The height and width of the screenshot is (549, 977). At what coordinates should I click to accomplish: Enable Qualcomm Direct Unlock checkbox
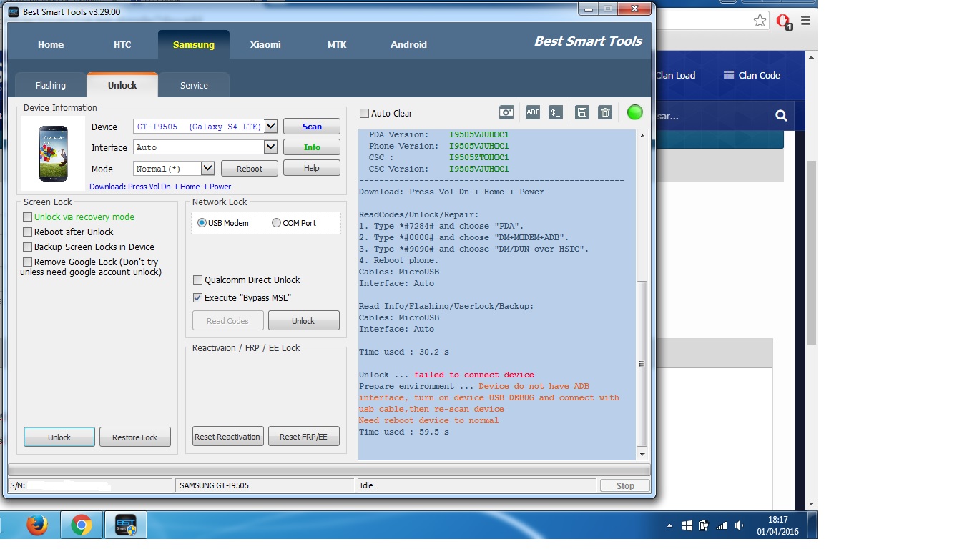(198, 280)
